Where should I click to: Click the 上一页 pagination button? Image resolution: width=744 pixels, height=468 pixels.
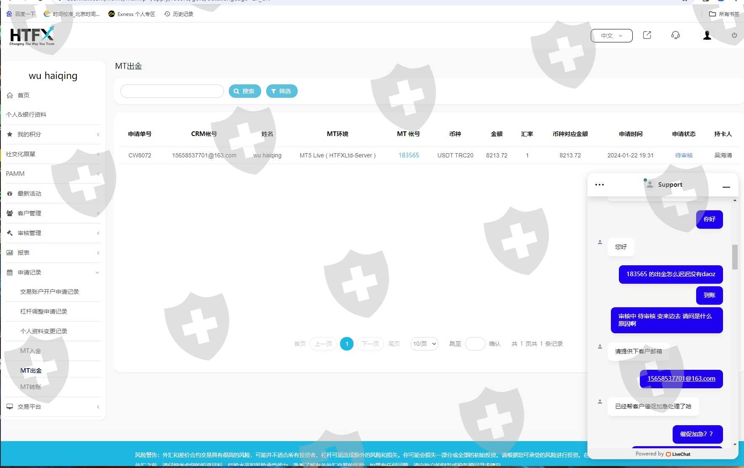[323, 344]
